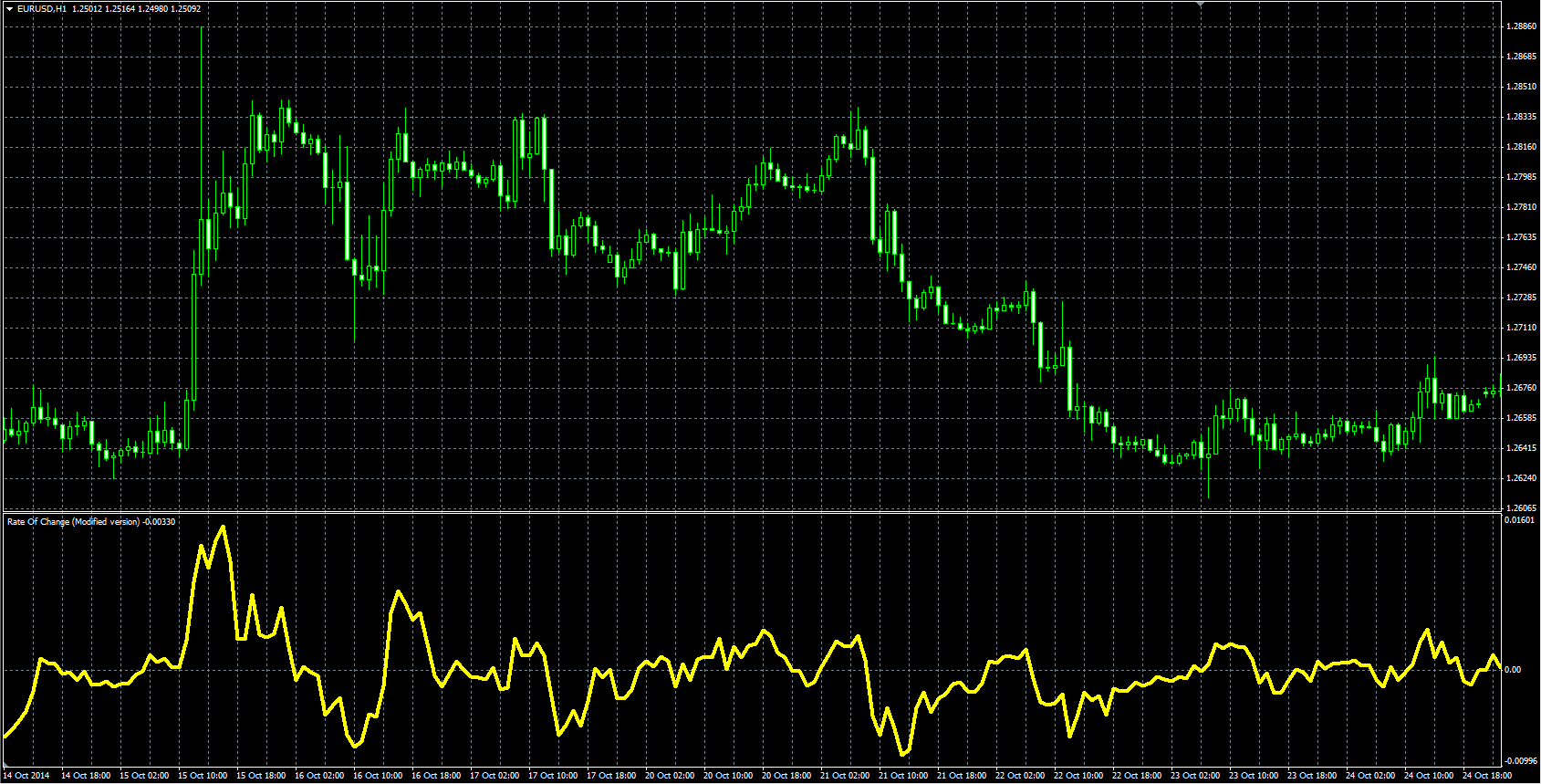Click the 23 Oct 10:00 time label

pos(1254,776)
